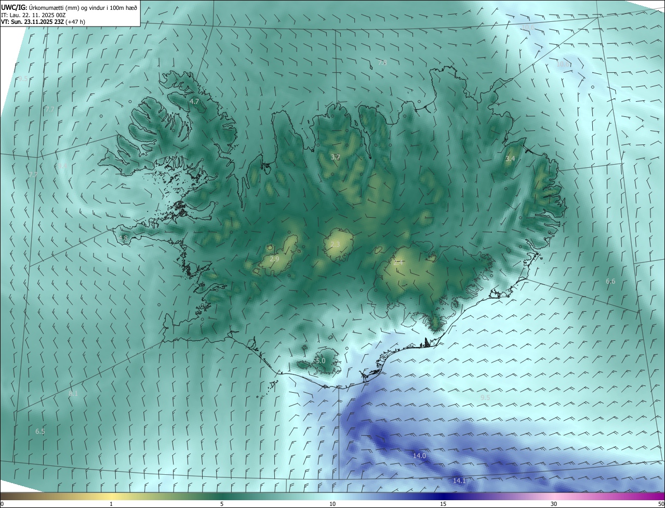Image resolution: width=665 pixels, height=508 pixels.
Task: Click the 30 tick label on the colorbar
Action: pos(554,504)
